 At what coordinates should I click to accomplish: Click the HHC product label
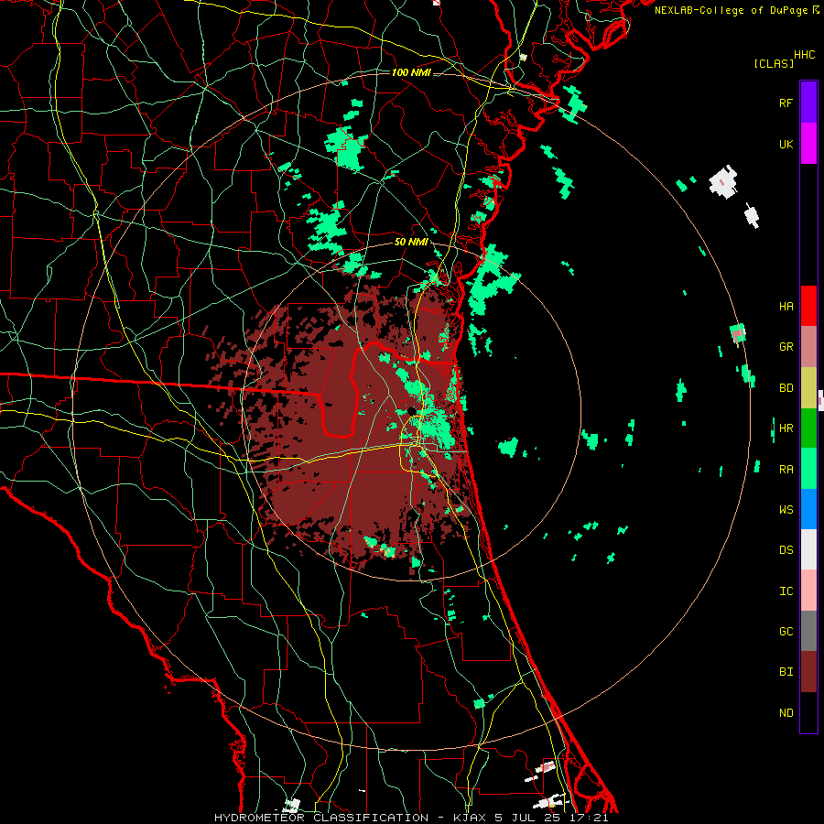pyautogui.click(x=805, y=55)
